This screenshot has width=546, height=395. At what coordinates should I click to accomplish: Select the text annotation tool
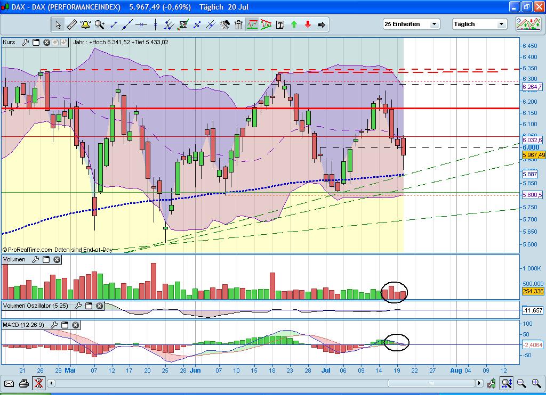(280, 24)
